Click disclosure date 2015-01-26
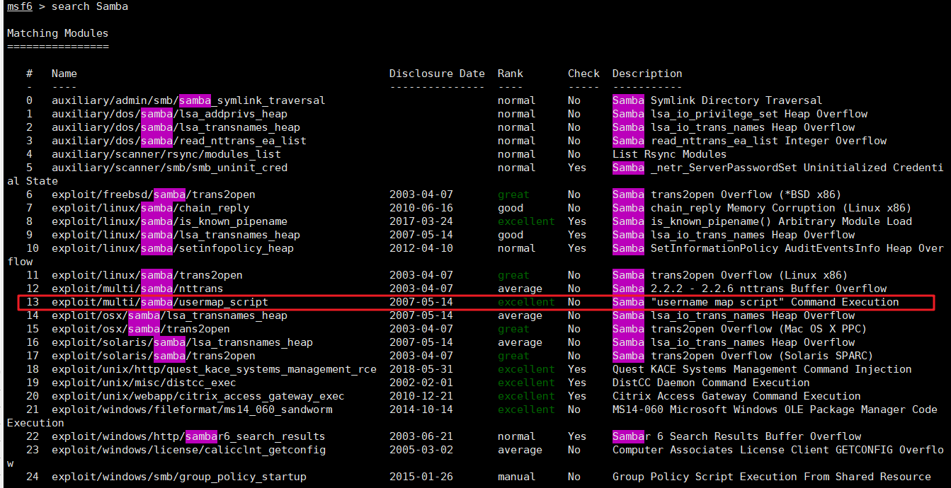 click(421, 477)
